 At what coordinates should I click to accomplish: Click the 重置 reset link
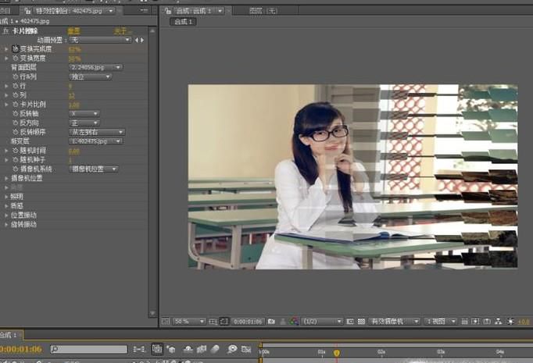pyautogui.click(x=73, y=30)
